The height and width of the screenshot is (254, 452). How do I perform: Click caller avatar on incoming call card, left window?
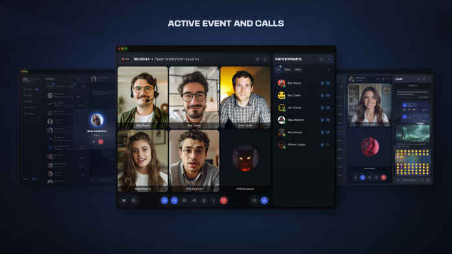97,120
